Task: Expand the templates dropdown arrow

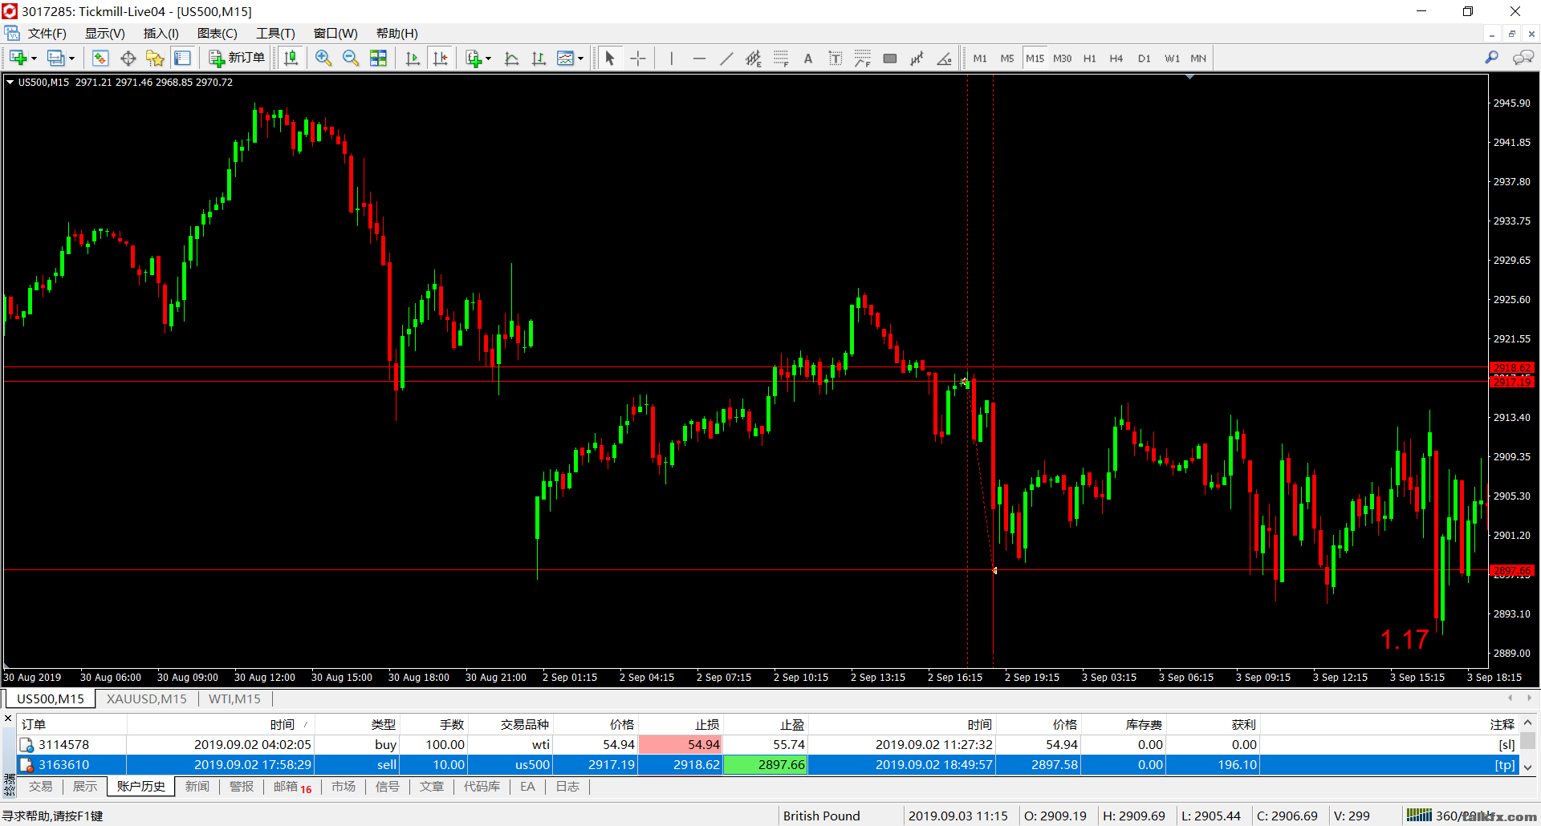Action: [x=580, y=58]
